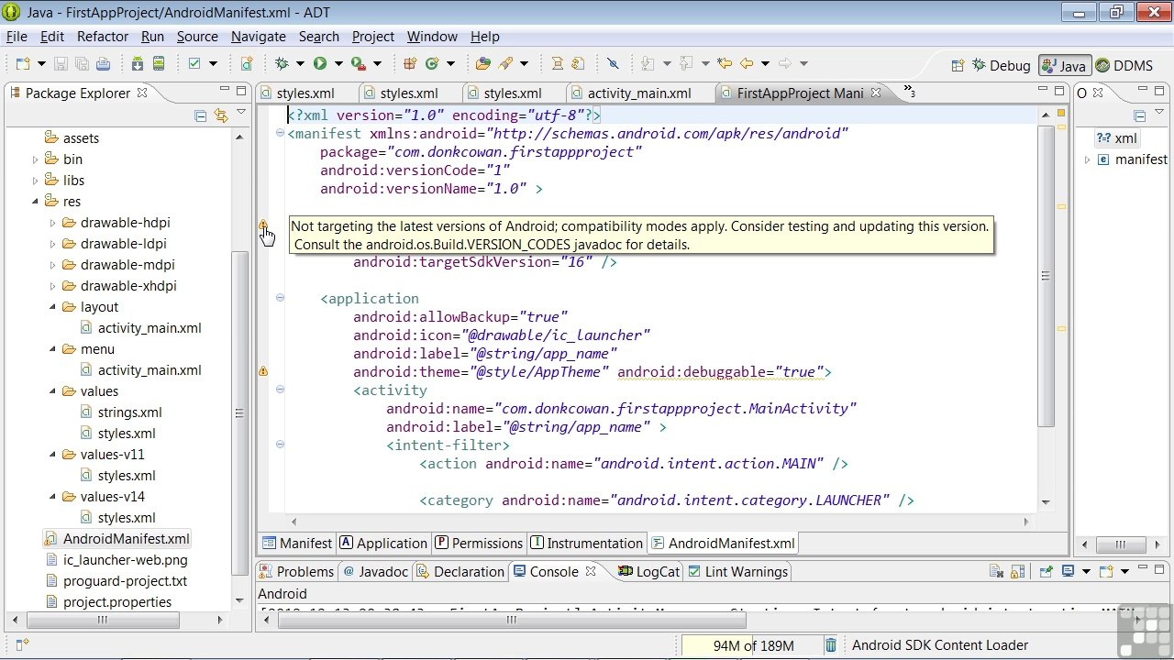Toggle the Pin Console icon
Viewport: 1174px width, 660px height.
click(x=1046, y=572)
